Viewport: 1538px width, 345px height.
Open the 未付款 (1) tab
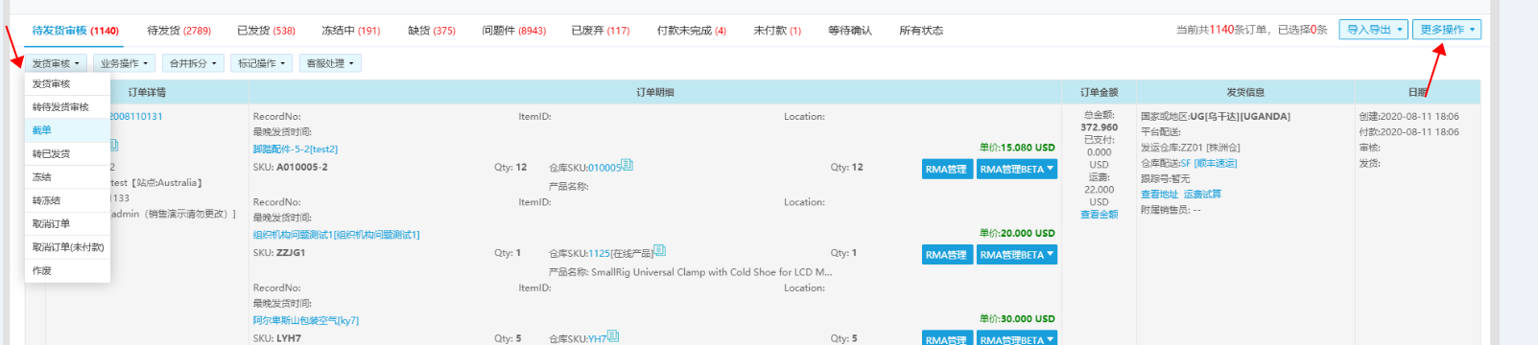tap(777, 31)
